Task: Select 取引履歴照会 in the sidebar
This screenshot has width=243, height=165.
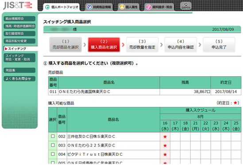Action: click(x=19, y=34)
